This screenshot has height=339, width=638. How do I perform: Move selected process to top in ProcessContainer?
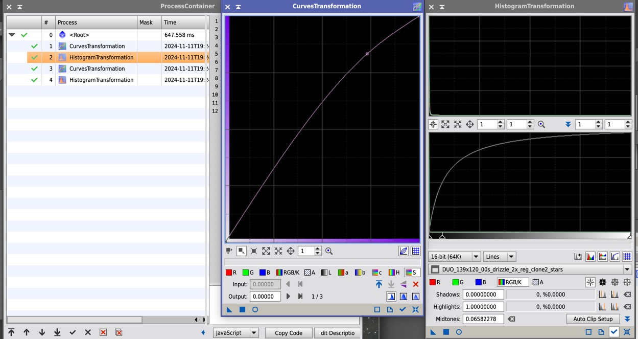11,332
